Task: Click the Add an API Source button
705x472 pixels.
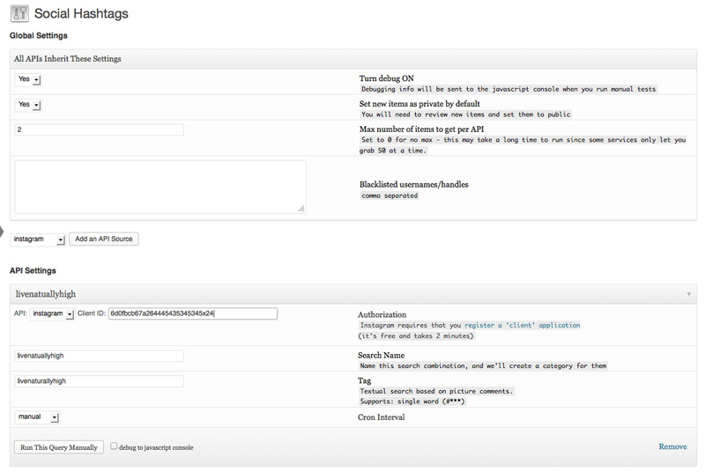Action: click(104, 239)
